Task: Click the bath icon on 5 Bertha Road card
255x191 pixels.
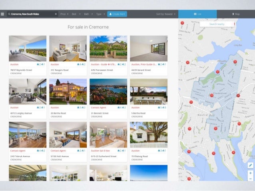Action: coord(163,108)
